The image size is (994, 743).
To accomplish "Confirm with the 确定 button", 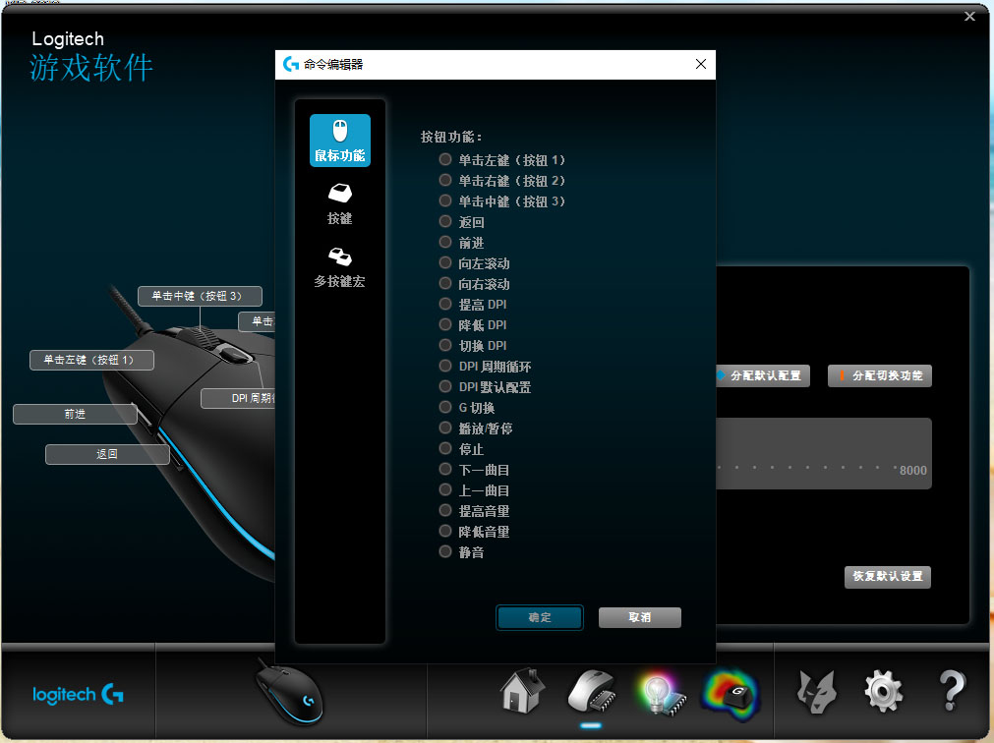I will click(x=540, y=617).
